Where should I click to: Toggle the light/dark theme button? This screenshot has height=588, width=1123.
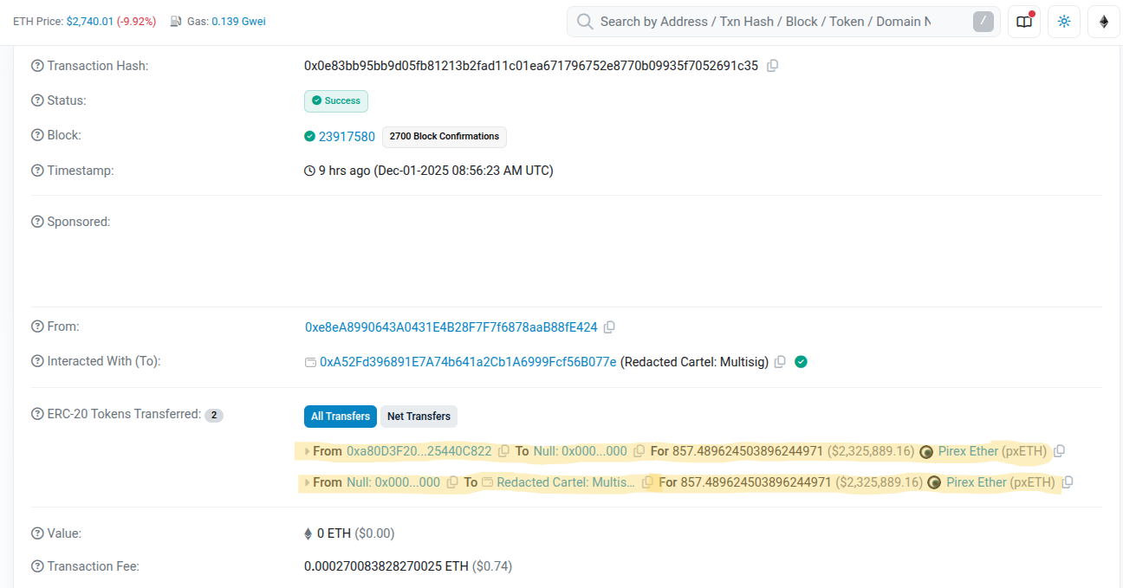click(x=1064, y=22)
